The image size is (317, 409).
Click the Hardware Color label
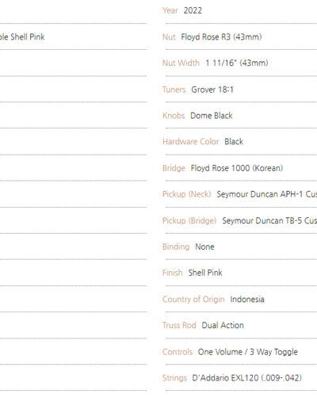(x=191, y=142)
